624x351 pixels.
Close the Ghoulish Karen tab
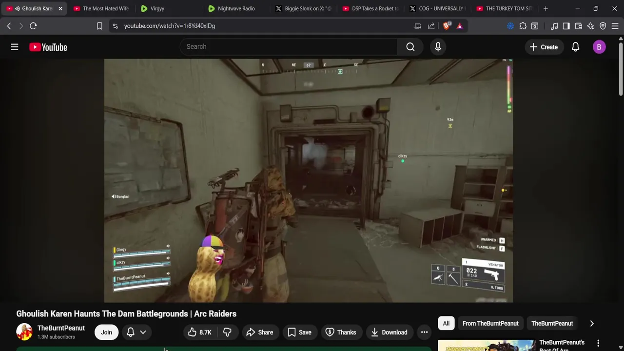pyautogui.click(x=60, y=8)
